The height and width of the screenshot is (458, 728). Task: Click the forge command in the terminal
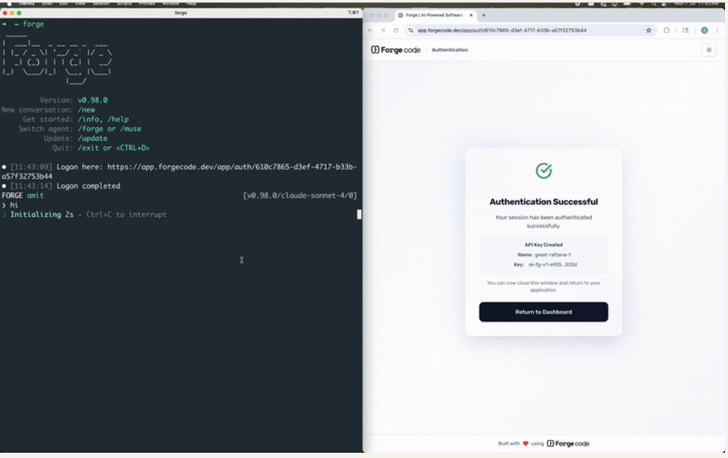(34, 24)
